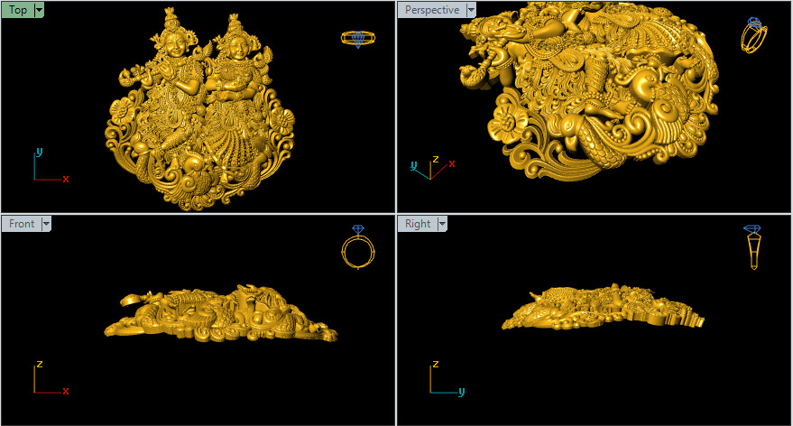Click the ring orientation icon in Perspective viewport
793x426 pixels.
pyautogui.click(x=753, y=34)
